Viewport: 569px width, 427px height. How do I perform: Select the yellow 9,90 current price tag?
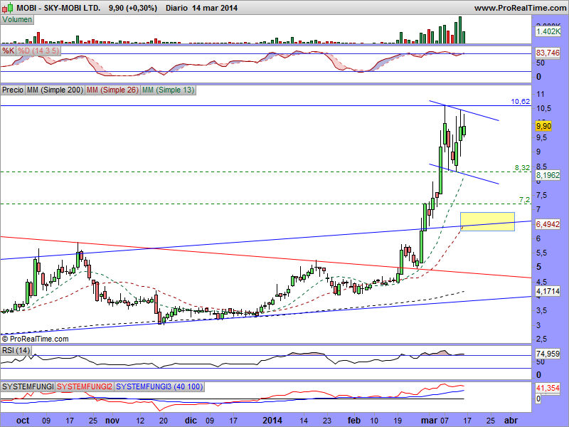pos(543,126)
